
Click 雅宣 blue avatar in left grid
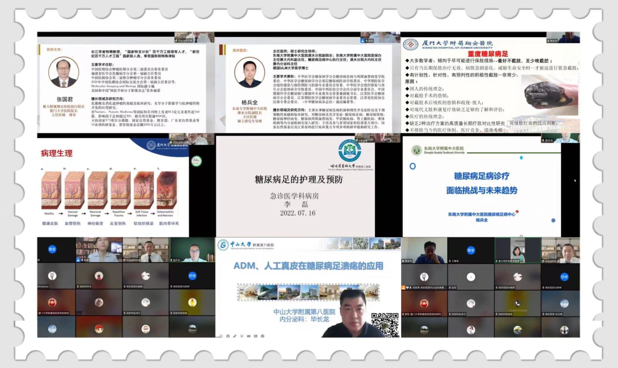(52, 249)
